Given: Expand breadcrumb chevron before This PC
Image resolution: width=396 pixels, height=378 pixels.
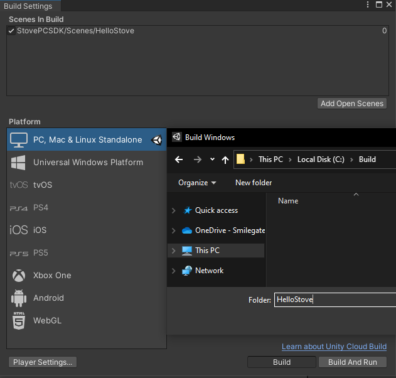Looking at the screenshot, I should pyautogui.click(x=251, y=159).
